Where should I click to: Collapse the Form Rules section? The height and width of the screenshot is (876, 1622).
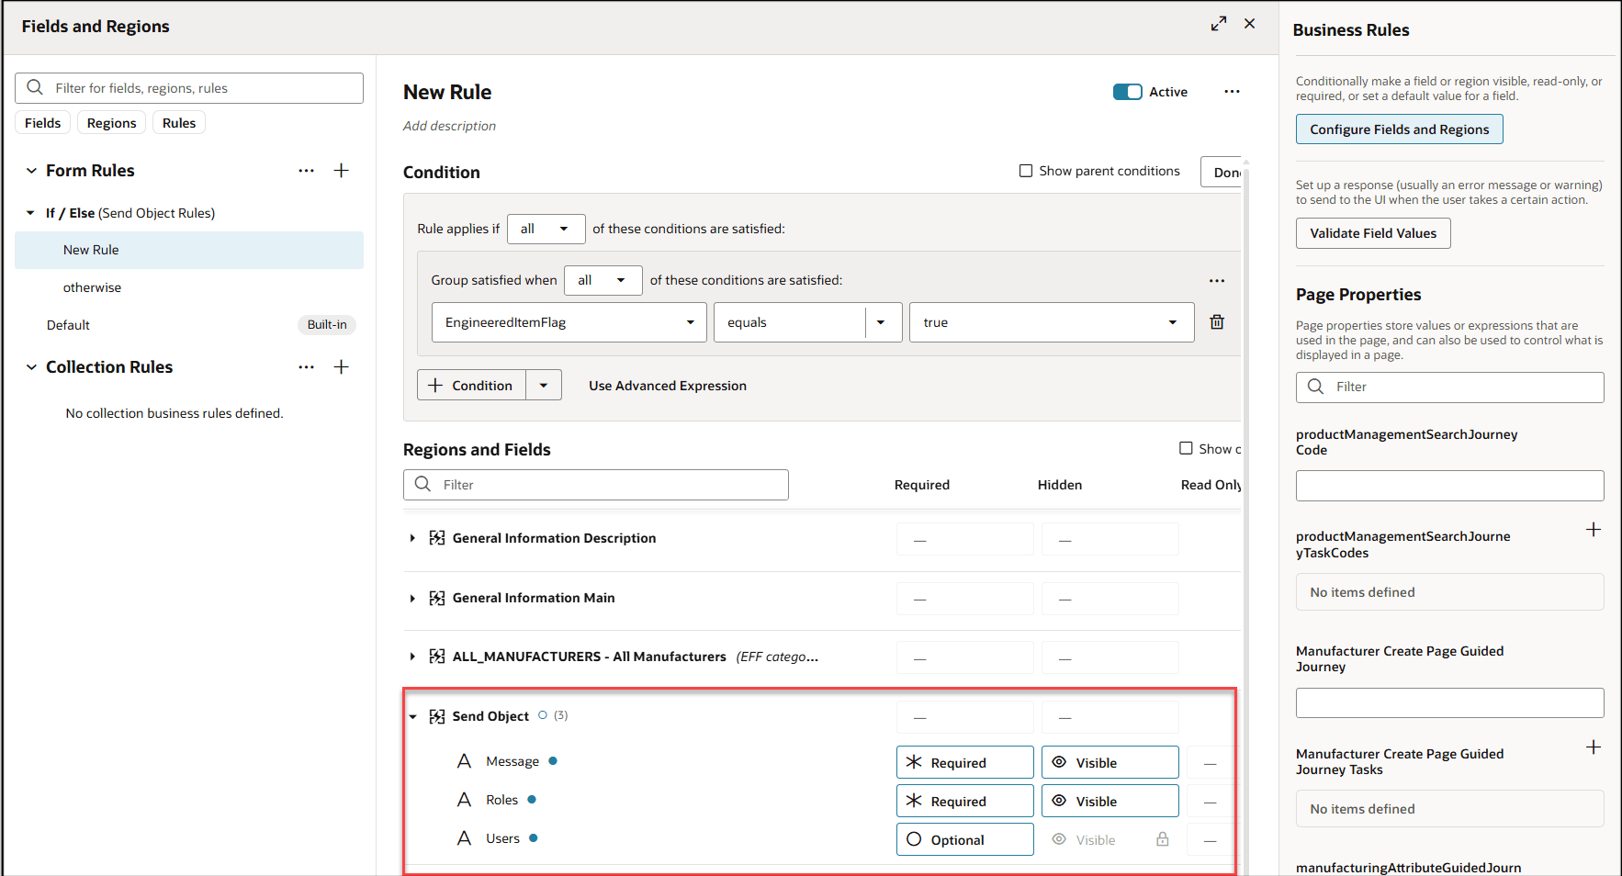pos(31,171)
